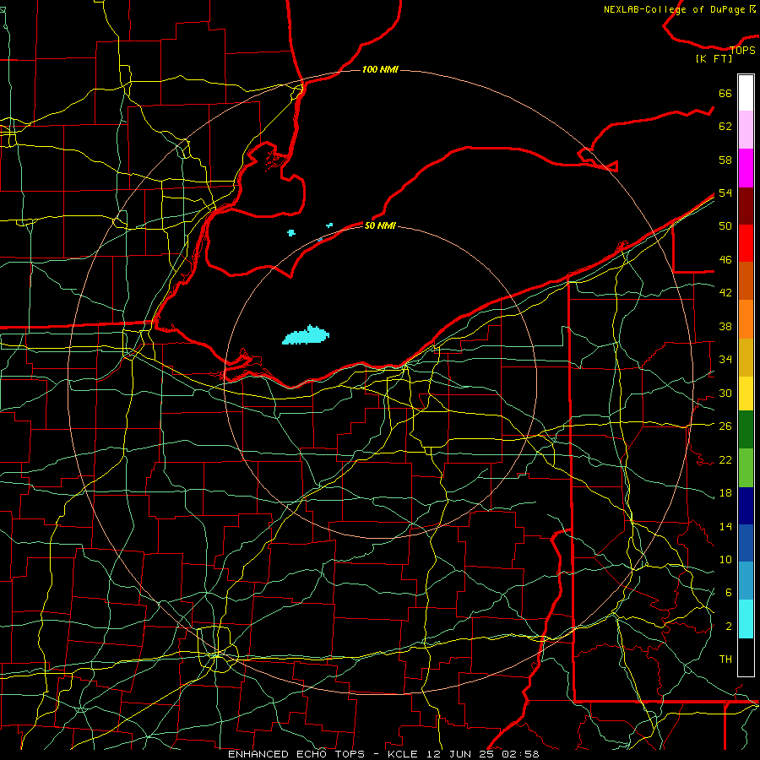The height and width of the screenshot is (760, 760).
Task: Click the small cyan echo nearest western lake shore
Action: 290,233
